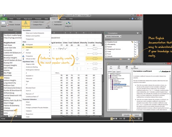Select the Pairwise radio button
This screenshot has height=137, width=172.
pos(129,59)
